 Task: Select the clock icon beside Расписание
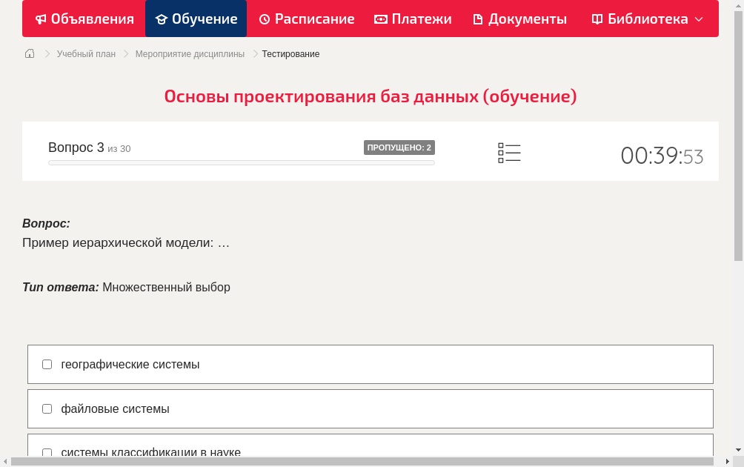(x=263, y=19)
